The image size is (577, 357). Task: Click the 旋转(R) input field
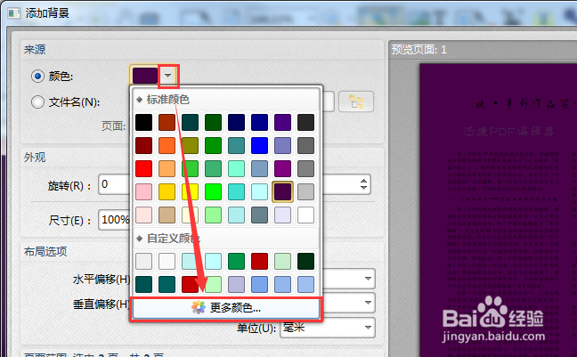(x=114, y=184)
